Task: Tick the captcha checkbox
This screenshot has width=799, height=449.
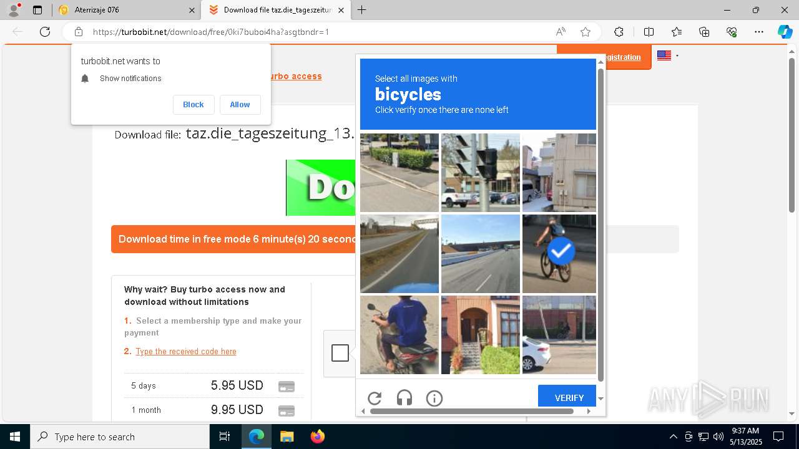Action: coord(340,352)
